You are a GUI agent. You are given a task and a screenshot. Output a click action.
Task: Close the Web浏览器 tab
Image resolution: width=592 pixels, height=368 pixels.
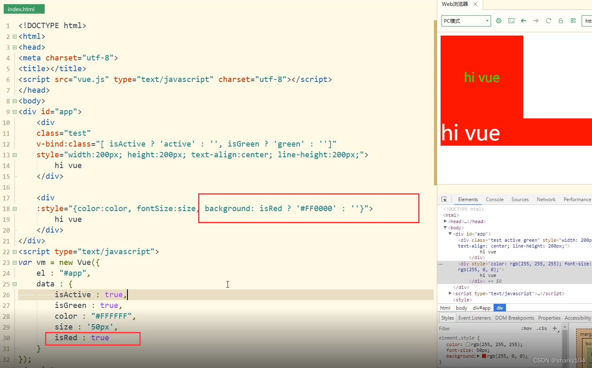click(475, 4)
